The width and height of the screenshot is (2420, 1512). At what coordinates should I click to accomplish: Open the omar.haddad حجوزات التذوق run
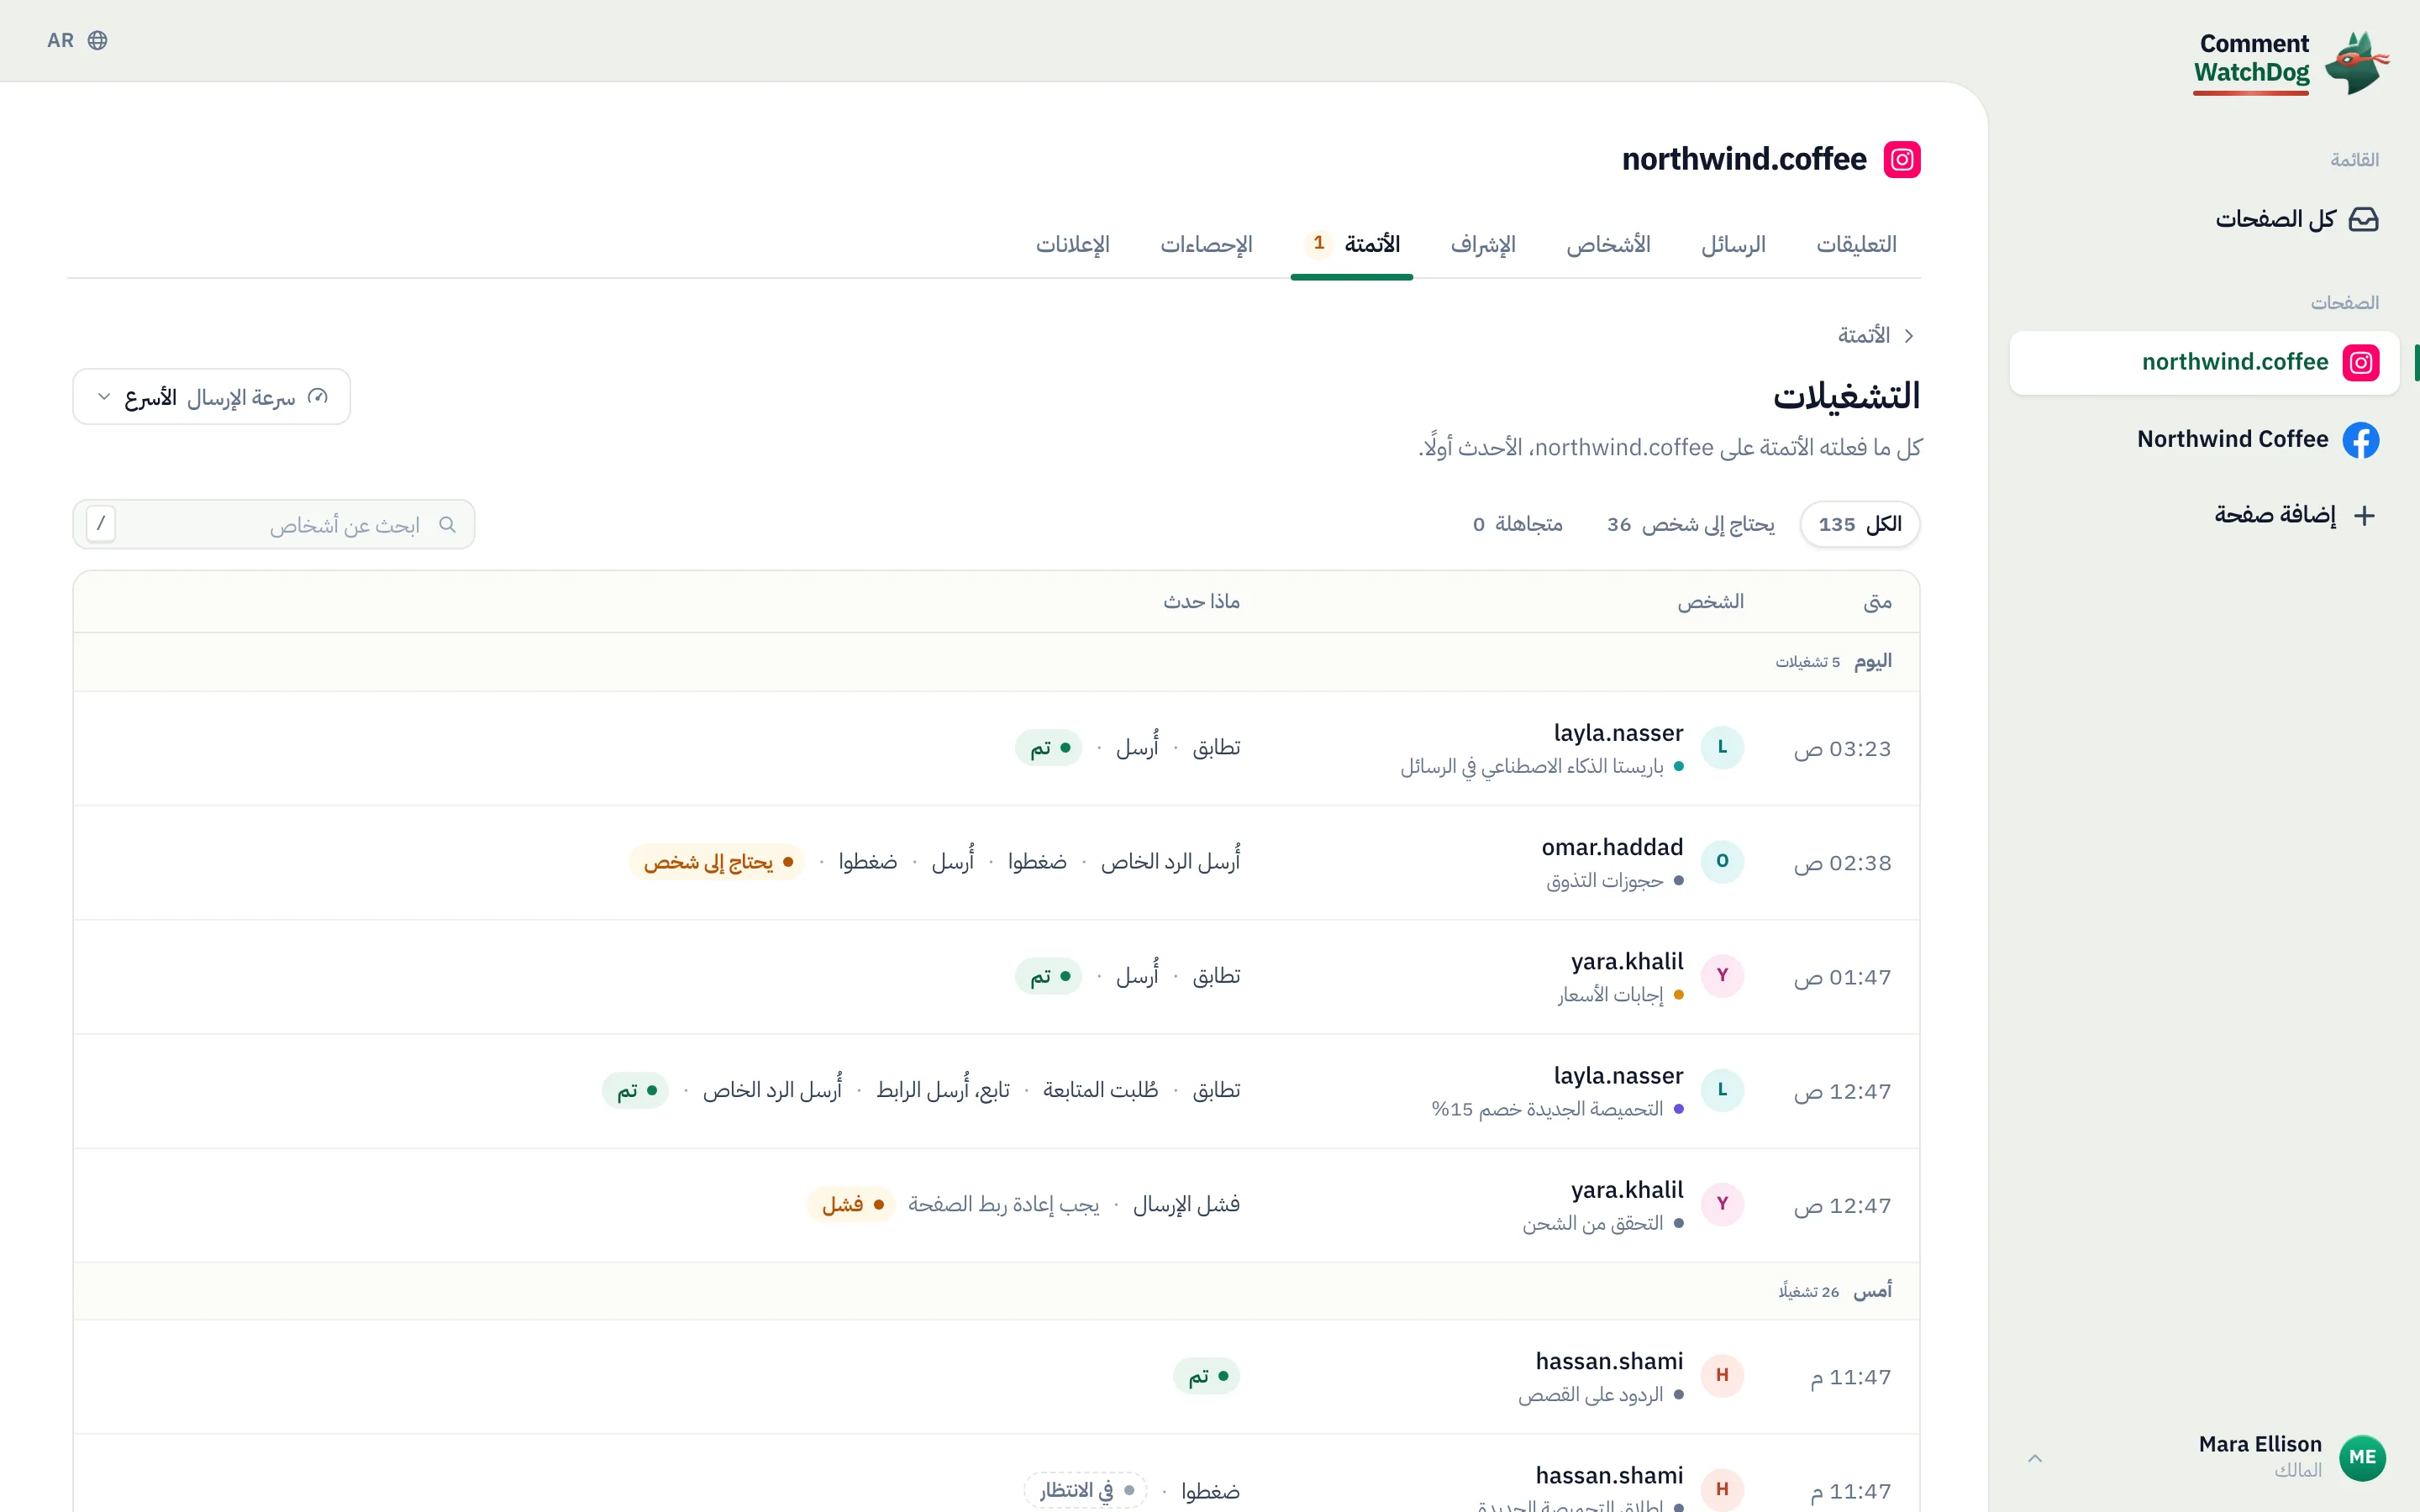(996, 862)
